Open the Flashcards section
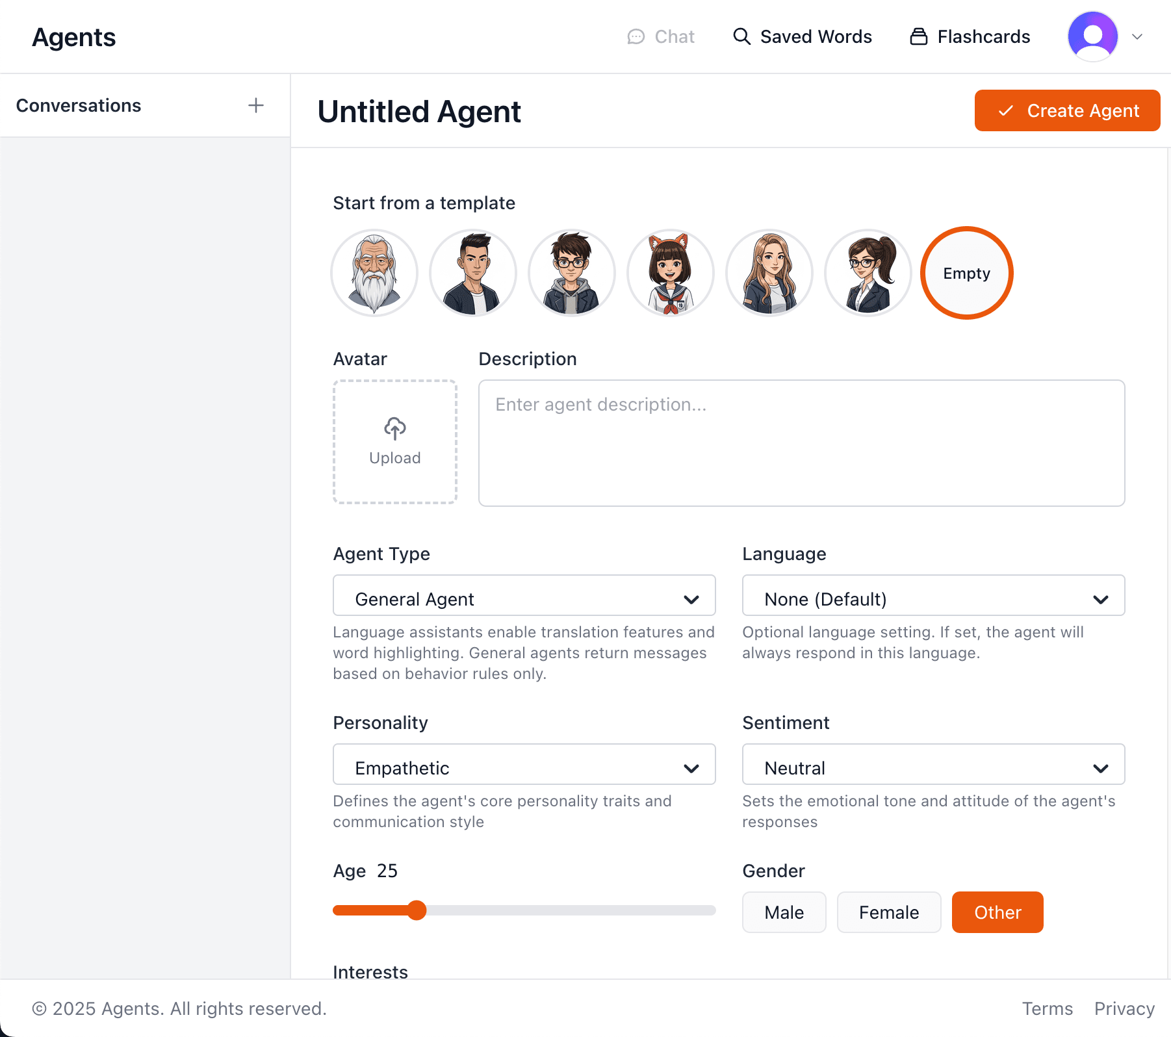1171x1037 pixels. click(x=969, y=36)
